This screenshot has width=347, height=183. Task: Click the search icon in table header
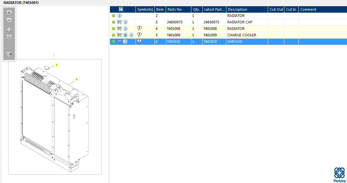pos(121,9)
